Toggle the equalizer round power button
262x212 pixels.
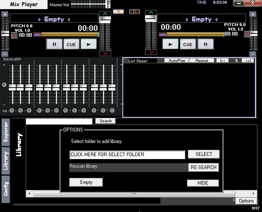(x=4, y=85)
